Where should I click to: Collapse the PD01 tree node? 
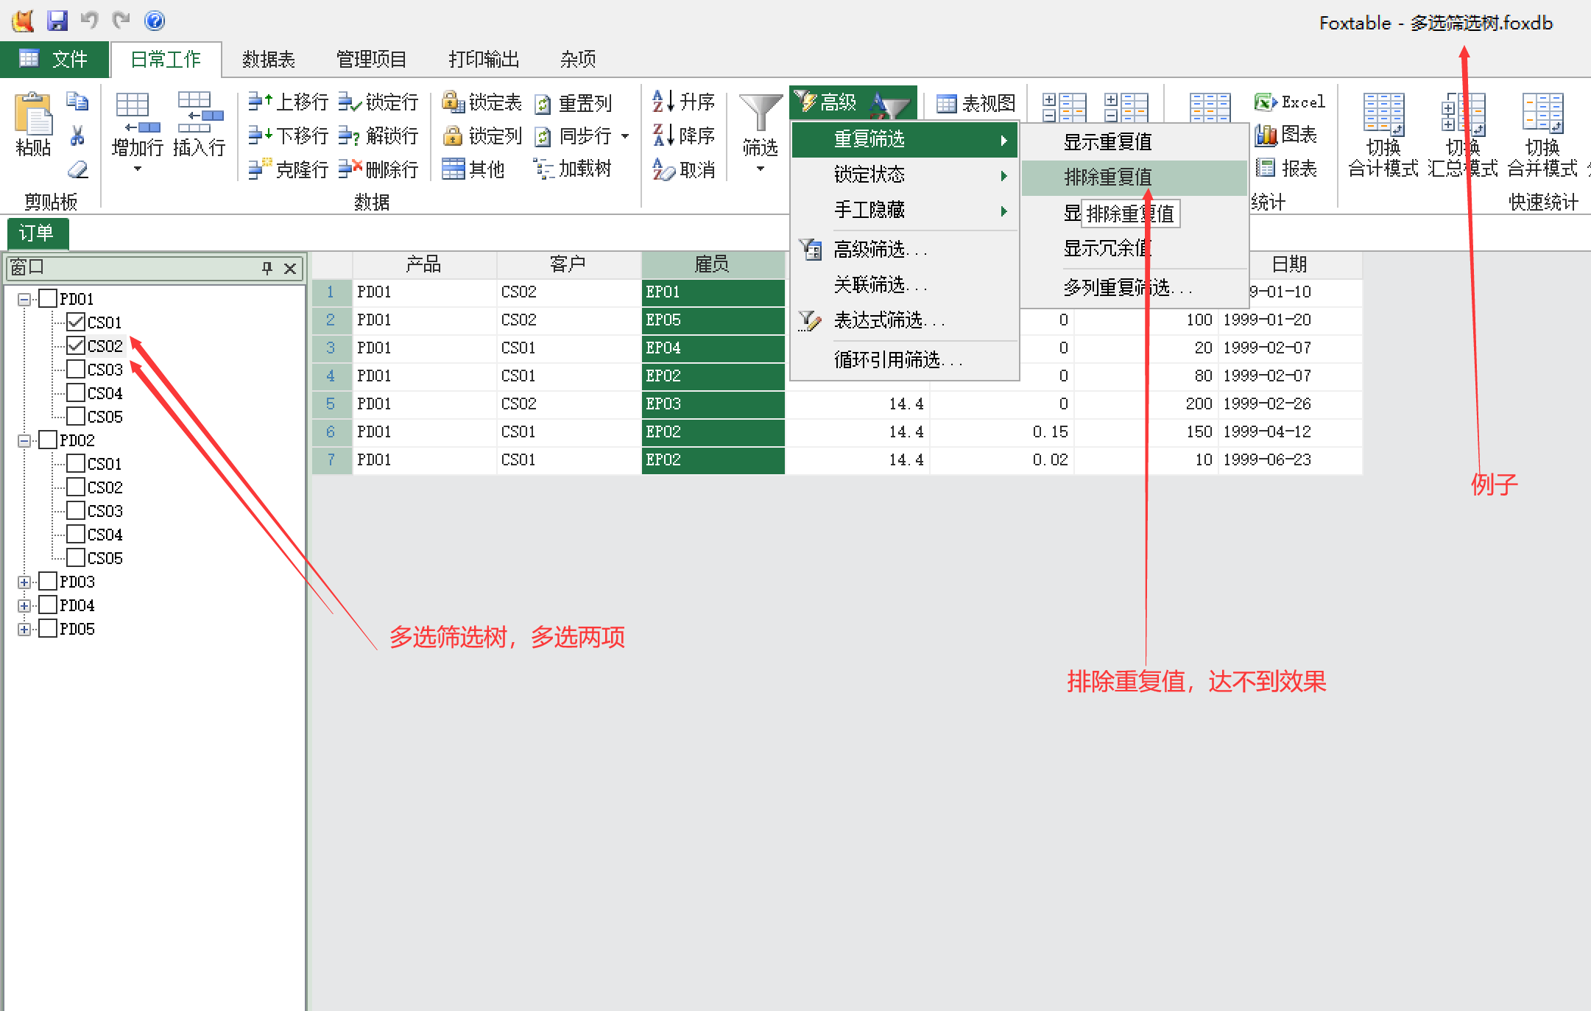pyautogui.click(x=24, y=299)
